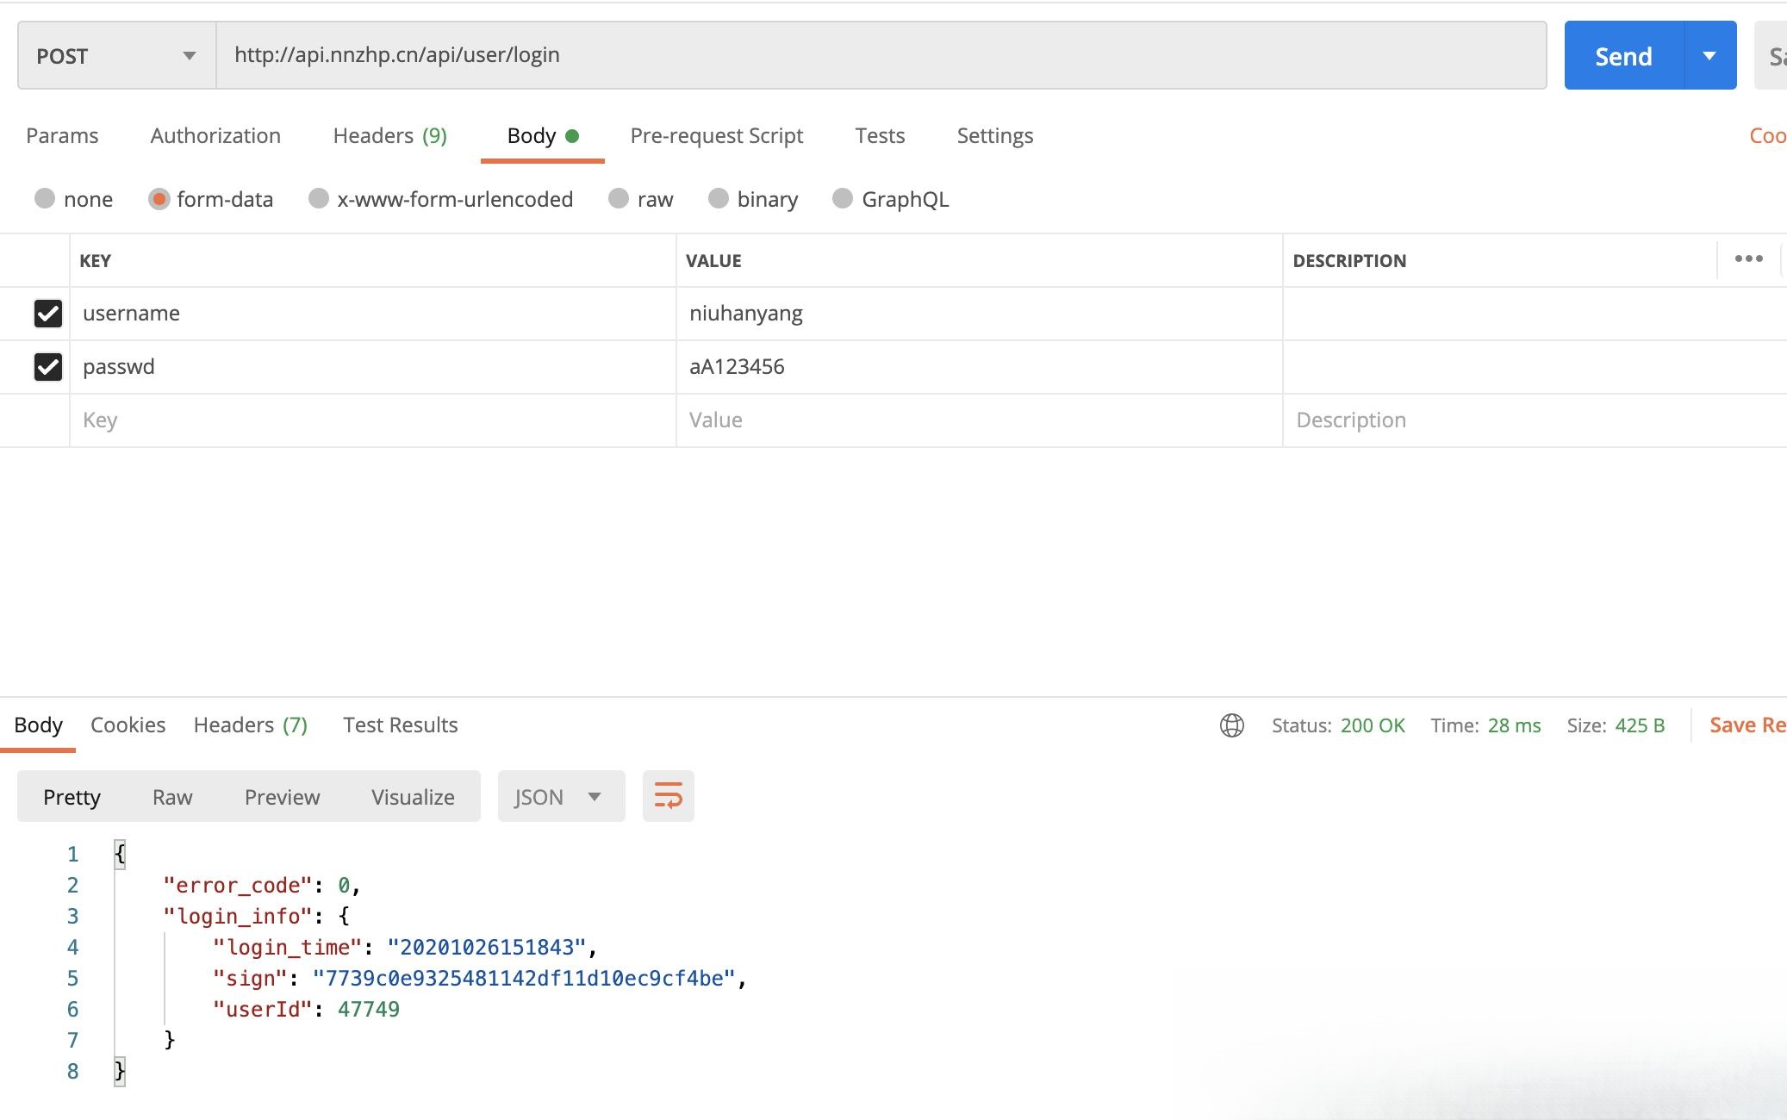The width and height of the screenshot is (1787, 1120).
Task: Click the passwd key cell
Action: [372, 367]
